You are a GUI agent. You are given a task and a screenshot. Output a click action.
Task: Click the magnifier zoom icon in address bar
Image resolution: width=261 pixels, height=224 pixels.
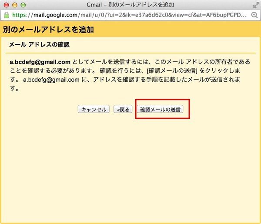pos(255,14)
